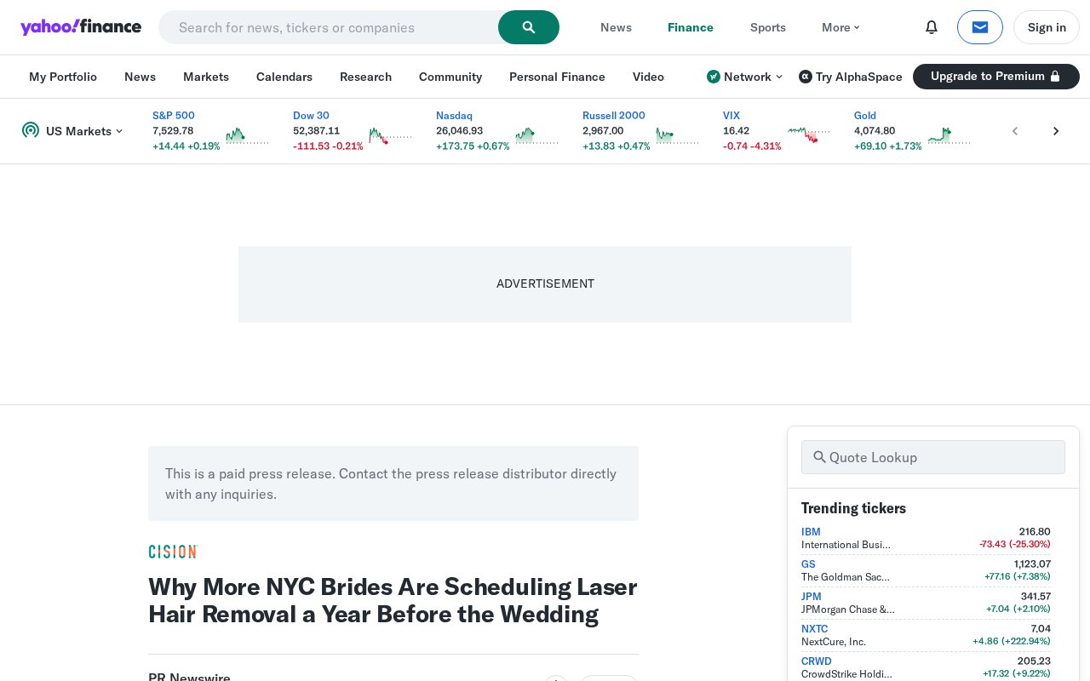1090x681 pixels.
Task: Click the green search magnifier button
Action: (x=529, y=27)
